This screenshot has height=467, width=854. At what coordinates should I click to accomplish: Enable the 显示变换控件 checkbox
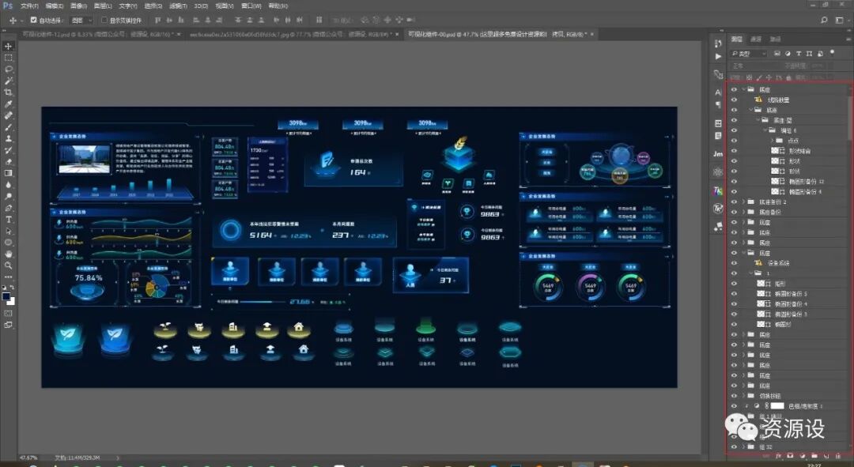point(104,20)
